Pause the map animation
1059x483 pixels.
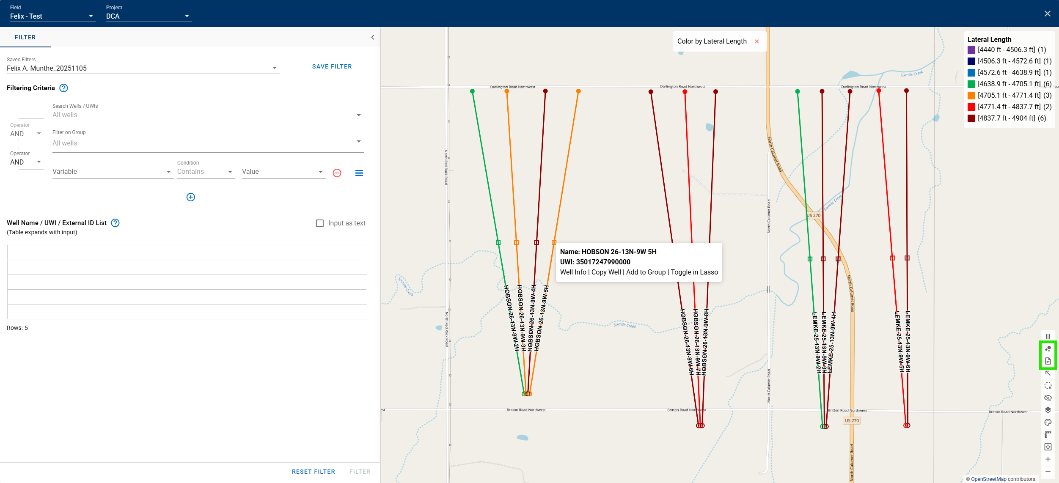point(1048,336)
